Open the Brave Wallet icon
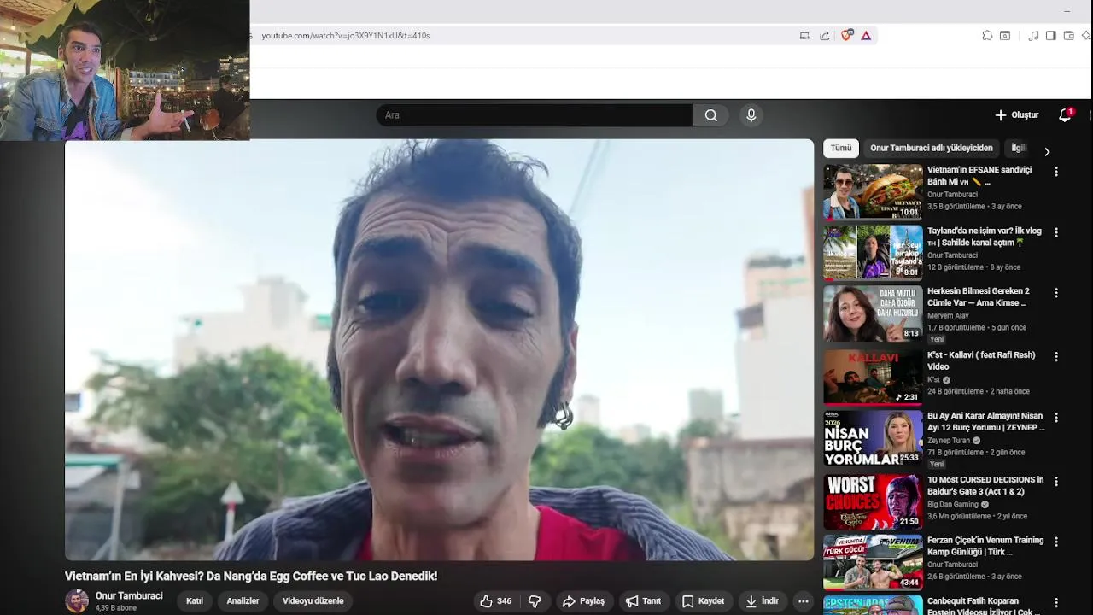The height and width of the screenshot is (615, 1093). click(x=1068, y=36)
